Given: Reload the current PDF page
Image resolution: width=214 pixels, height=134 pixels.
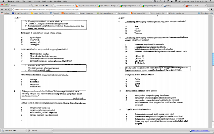Looking at the screenshot, I should pyautogui.click(x=9, y=10).
